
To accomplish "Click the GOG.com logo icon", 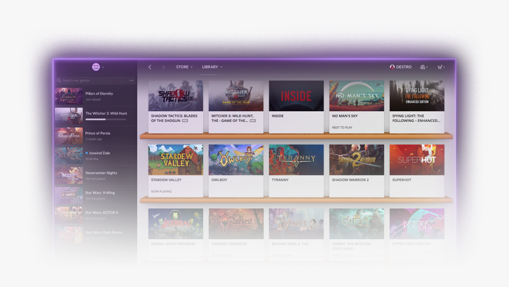I will coord(96,67).
